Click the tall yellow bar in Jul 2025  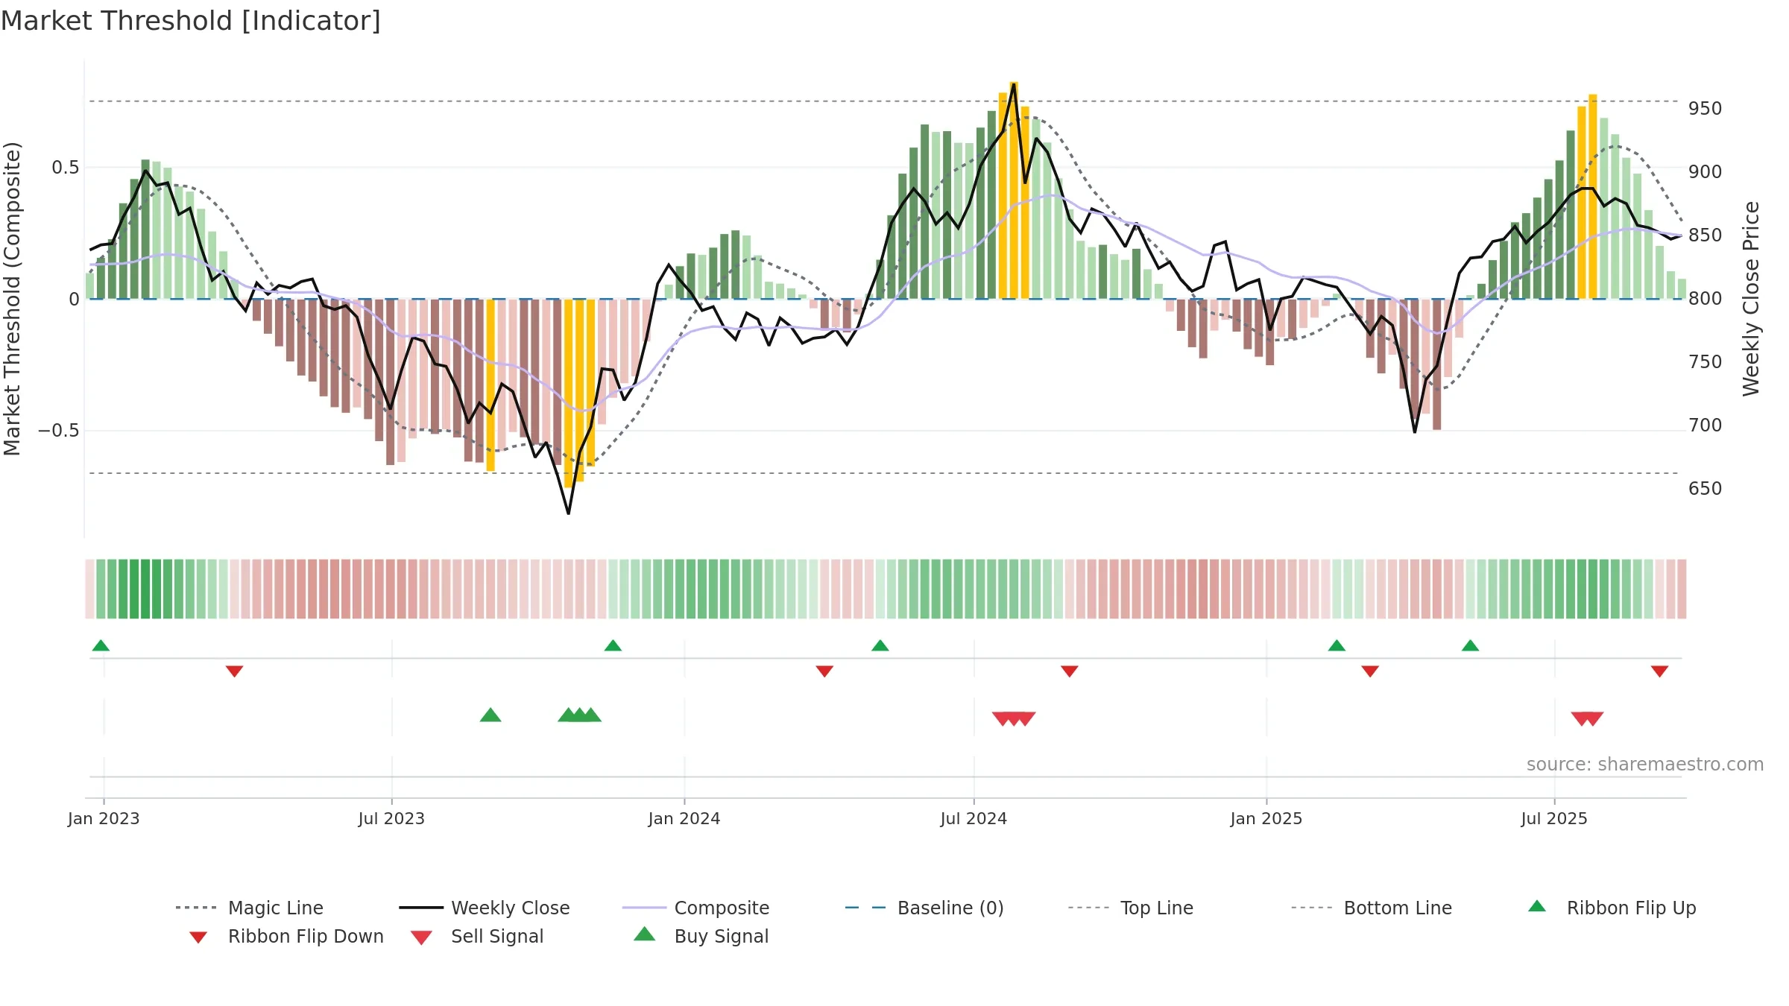click(x=1593, y=197)
